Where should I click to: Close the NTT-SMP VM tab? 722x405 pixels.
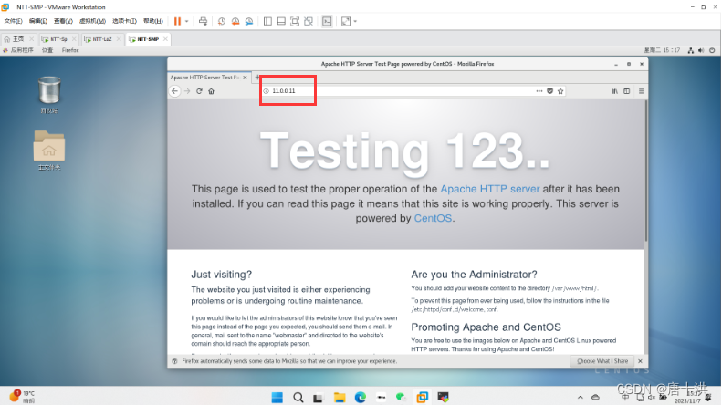point(165,39)
